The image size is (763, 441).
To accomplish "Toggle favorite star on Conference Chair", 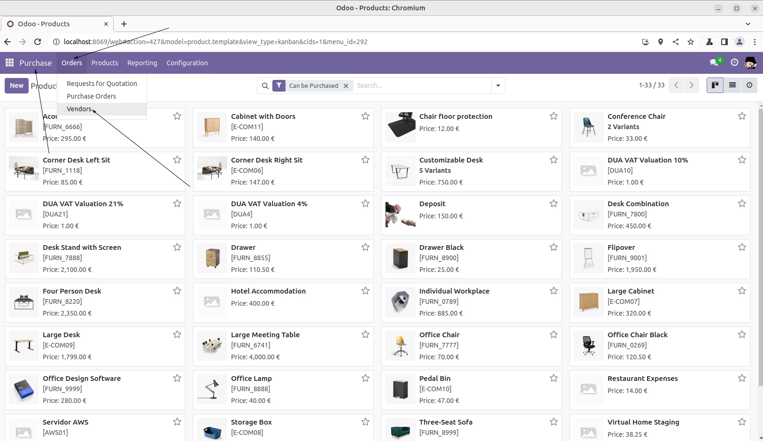I will 741,116.
